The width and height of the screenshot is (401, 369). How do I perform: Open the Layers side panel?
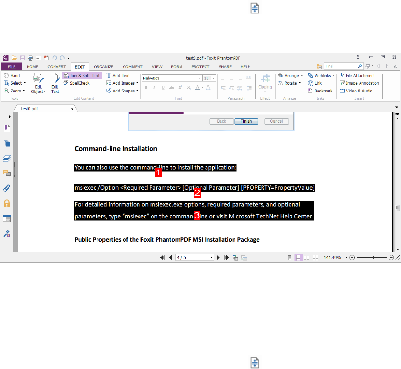tap(7, 158)
